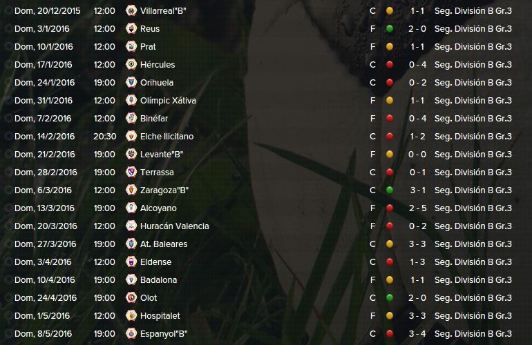Select the Zaragoza"B" crest icon
The height and width of the screenshot is (345, 532).
pos(131,190)
